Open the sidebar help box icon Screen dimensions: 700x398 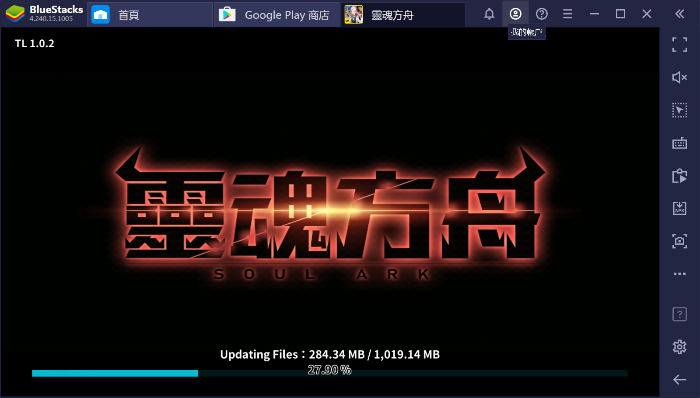pos(679,314)
